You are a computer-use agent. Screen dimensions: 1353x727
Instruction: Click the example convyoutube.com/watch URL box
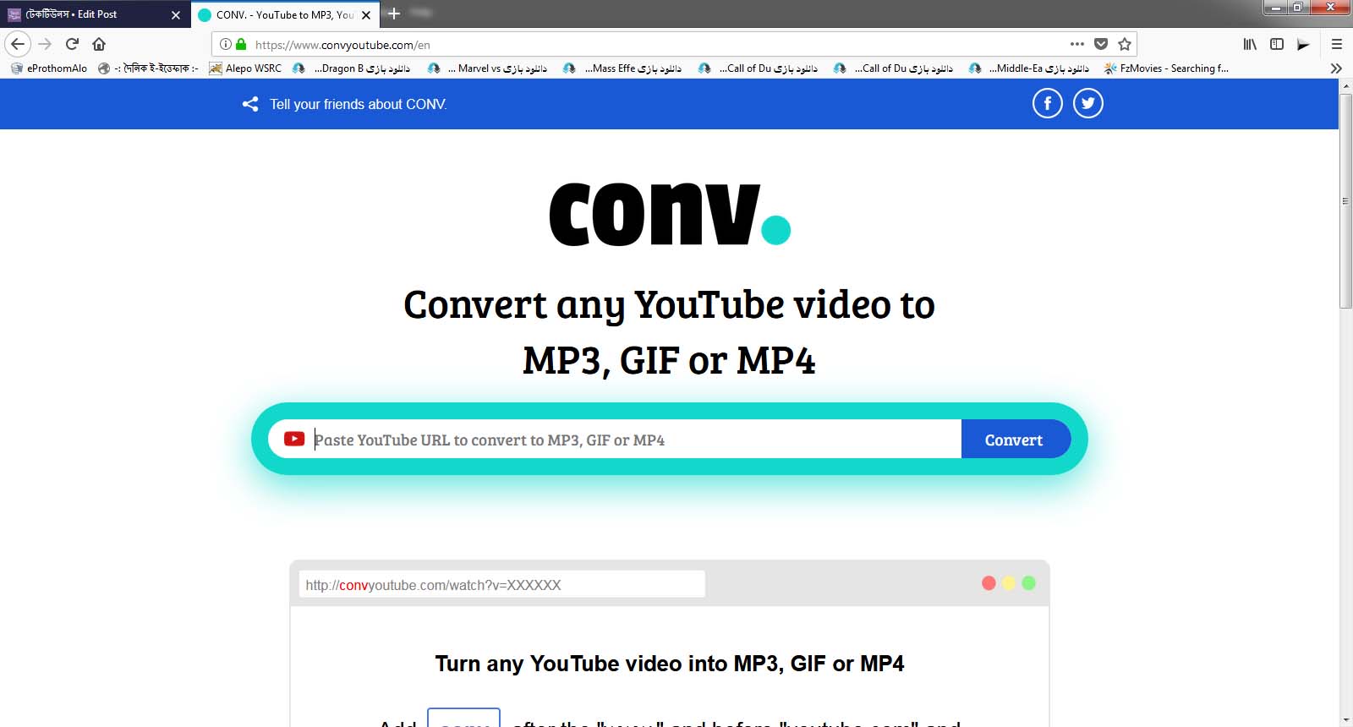502,584
